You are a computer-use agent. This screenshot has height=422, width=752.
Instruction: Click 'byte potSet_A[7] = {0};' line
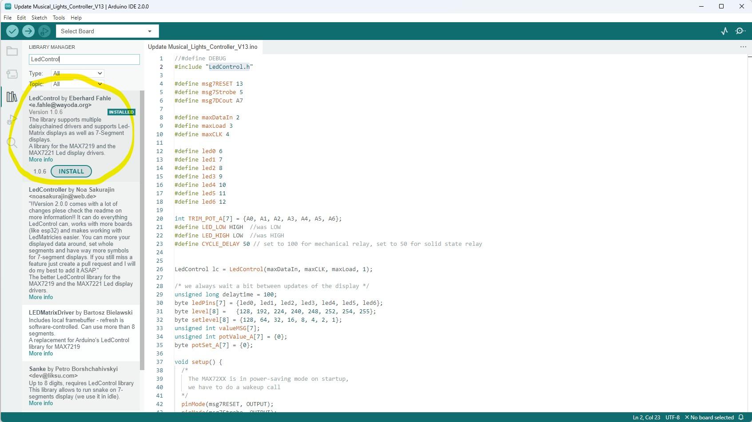click(214, 345)
